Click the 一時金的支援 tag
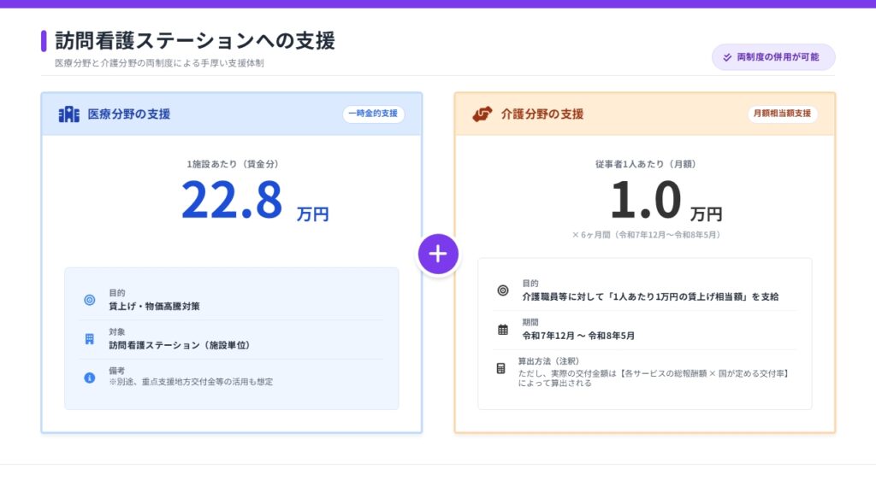The width and height of the screenshot is (876, 492). click(373, 114)
